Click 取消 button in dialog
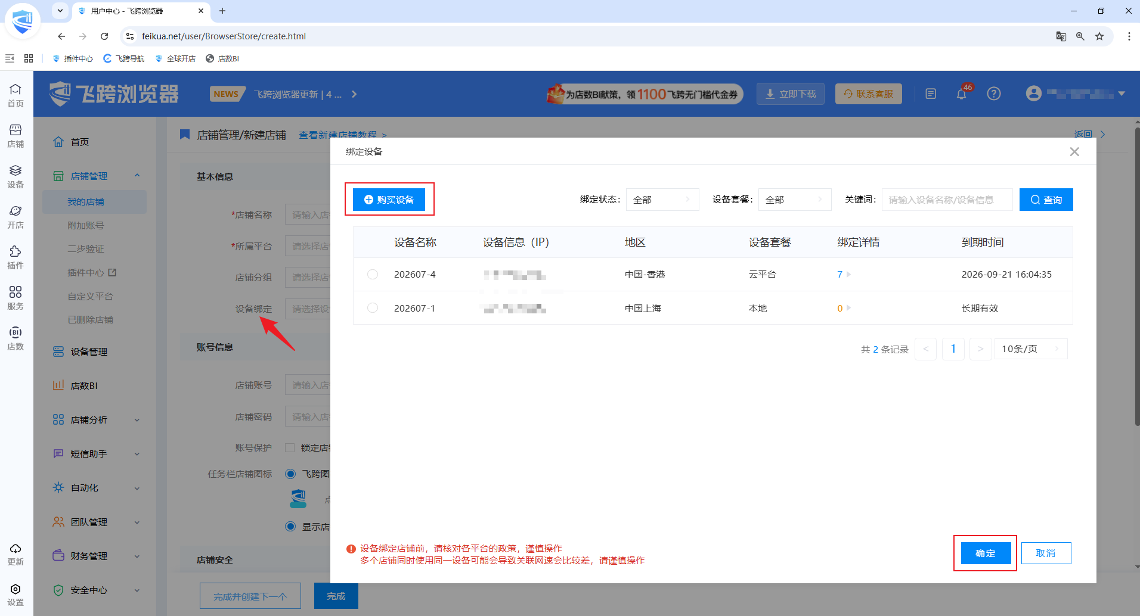The height and width of the screenshot is (616, 1140). [1046, 553]
